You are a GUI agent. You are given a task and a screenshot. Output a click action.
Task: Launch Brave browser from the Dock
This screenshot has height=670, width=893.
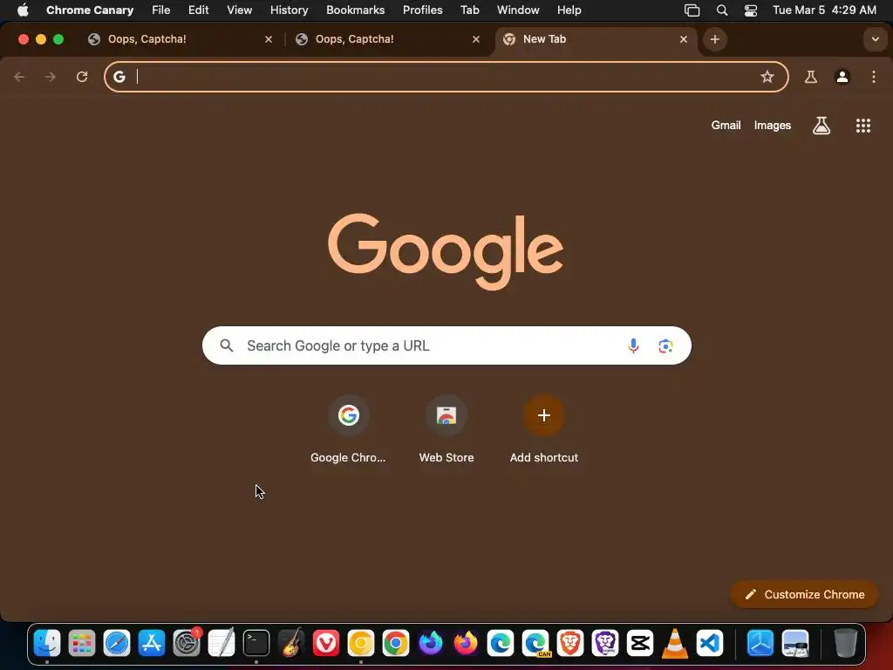pos(570,643)
